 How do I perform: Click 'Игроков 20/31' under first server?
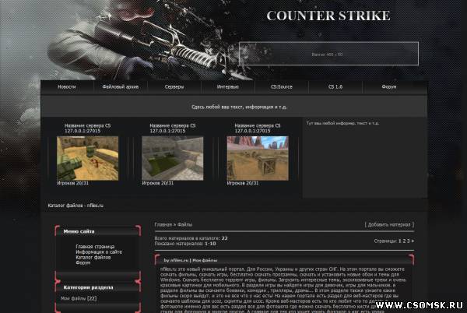coord(72,183)
